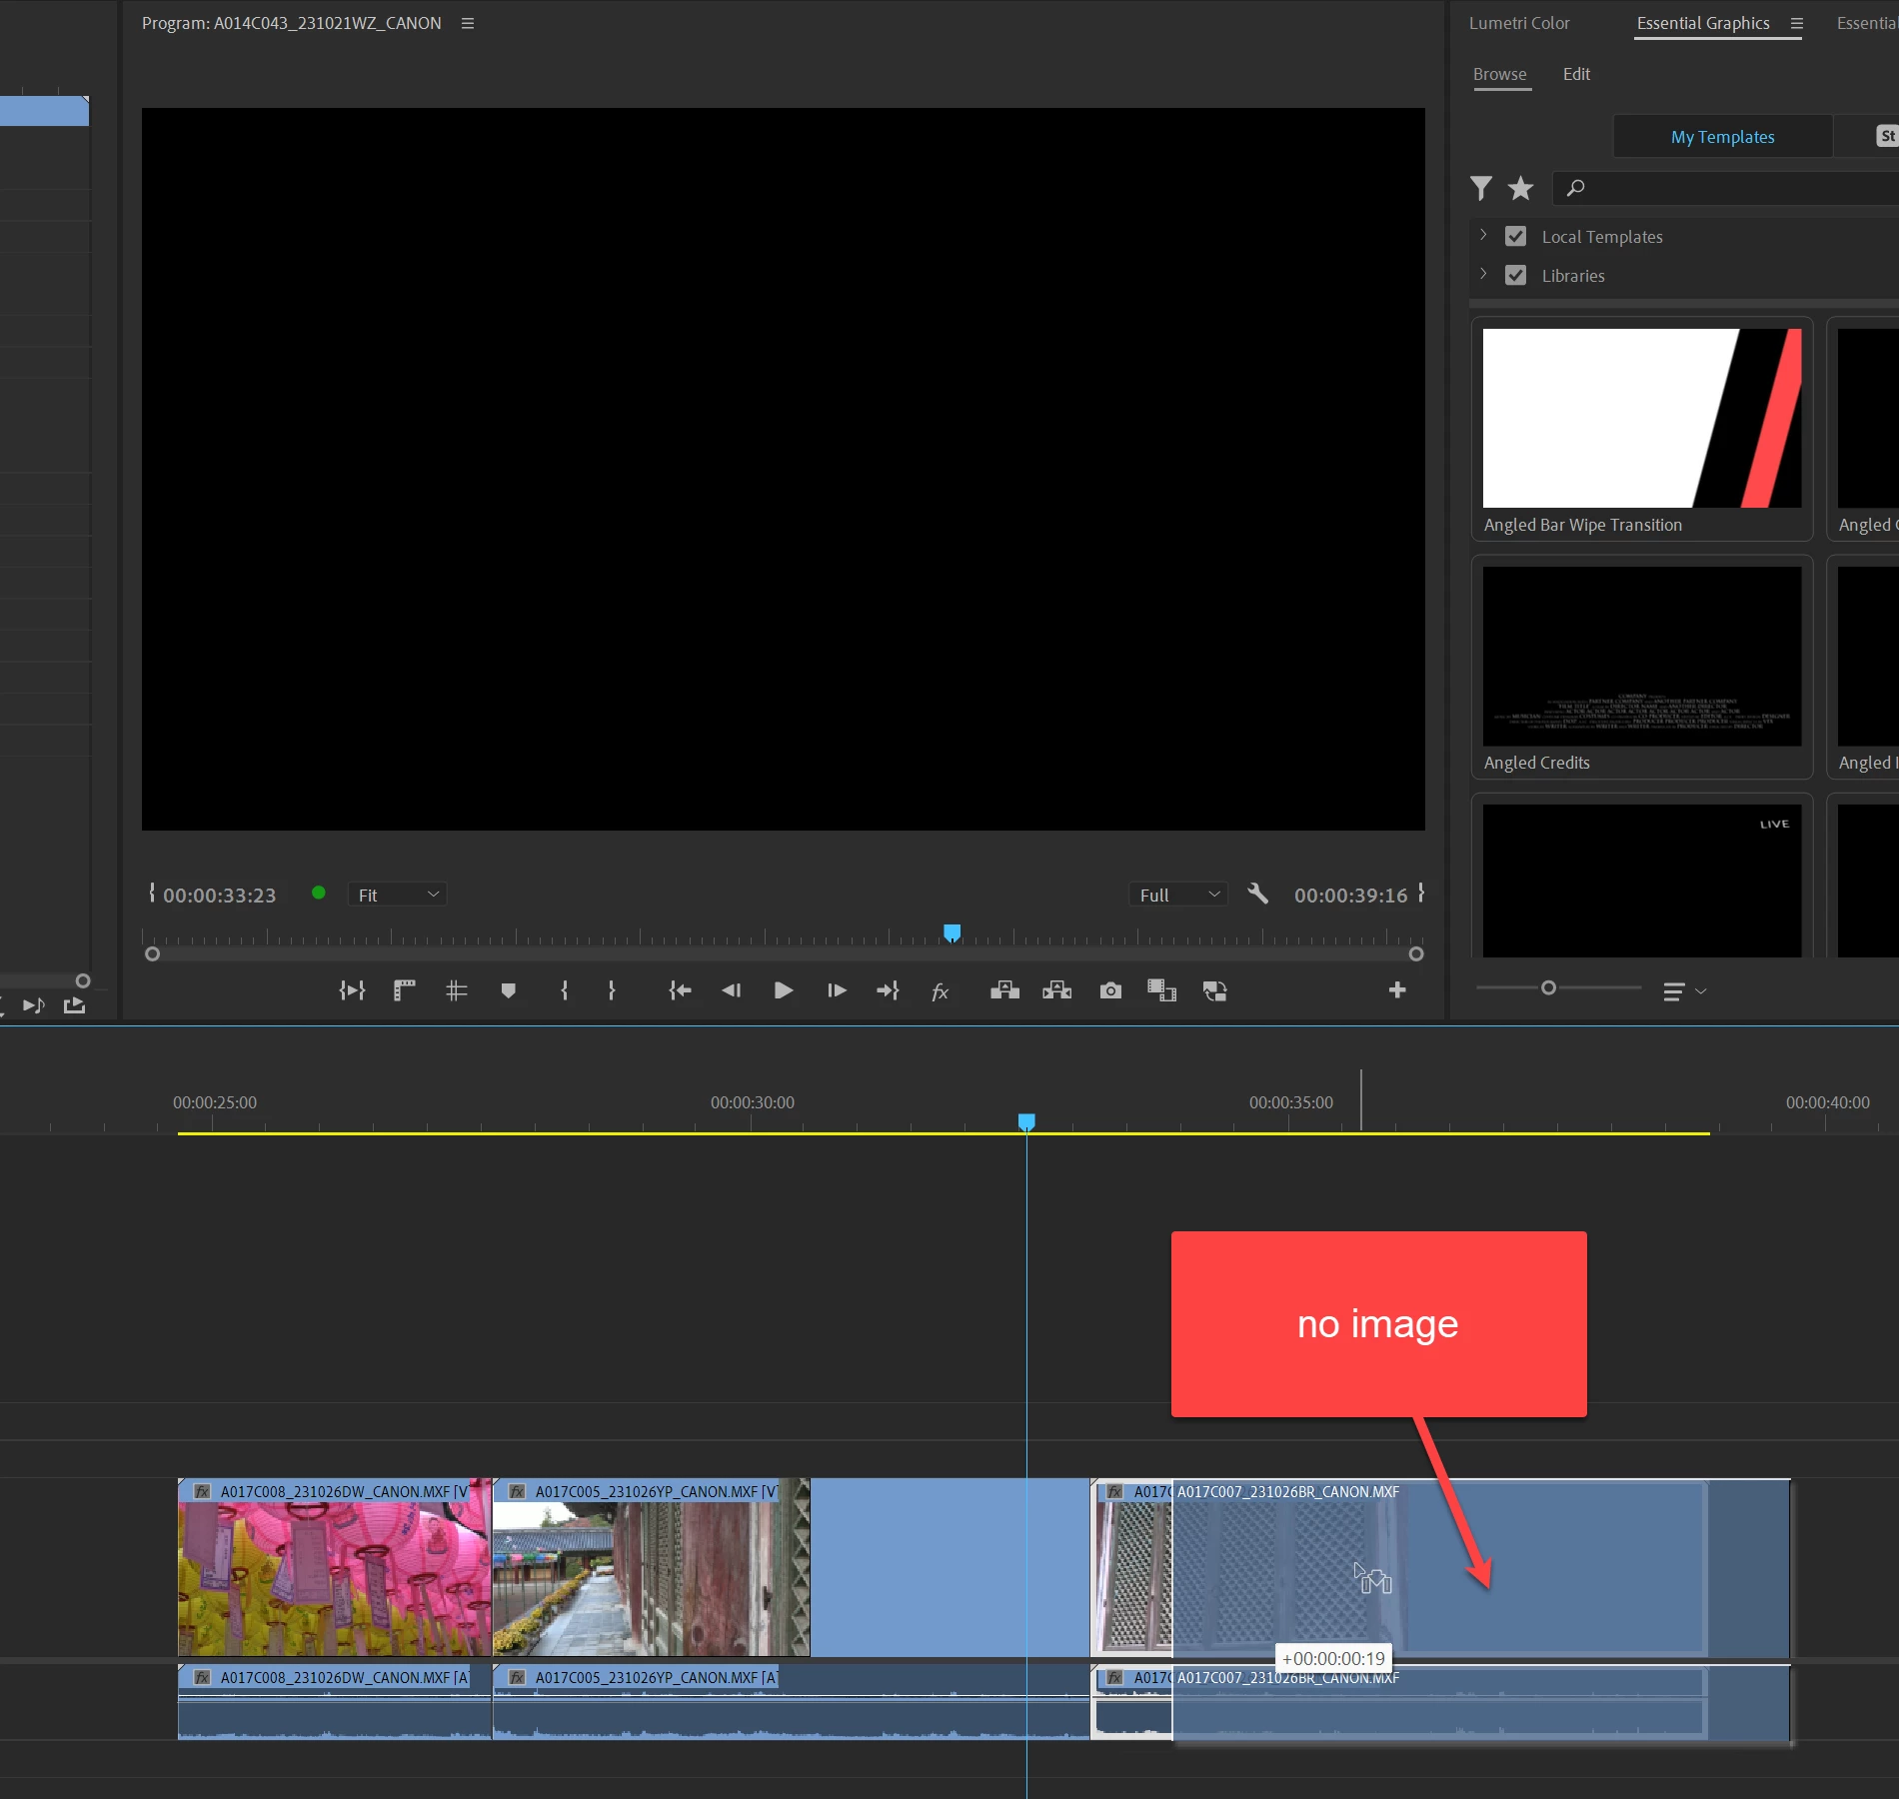Image resolution: width=1899 pixels, height=1799 pixels.
Task: Click the thumbnail size slider handle
Action: [1548, 987]
